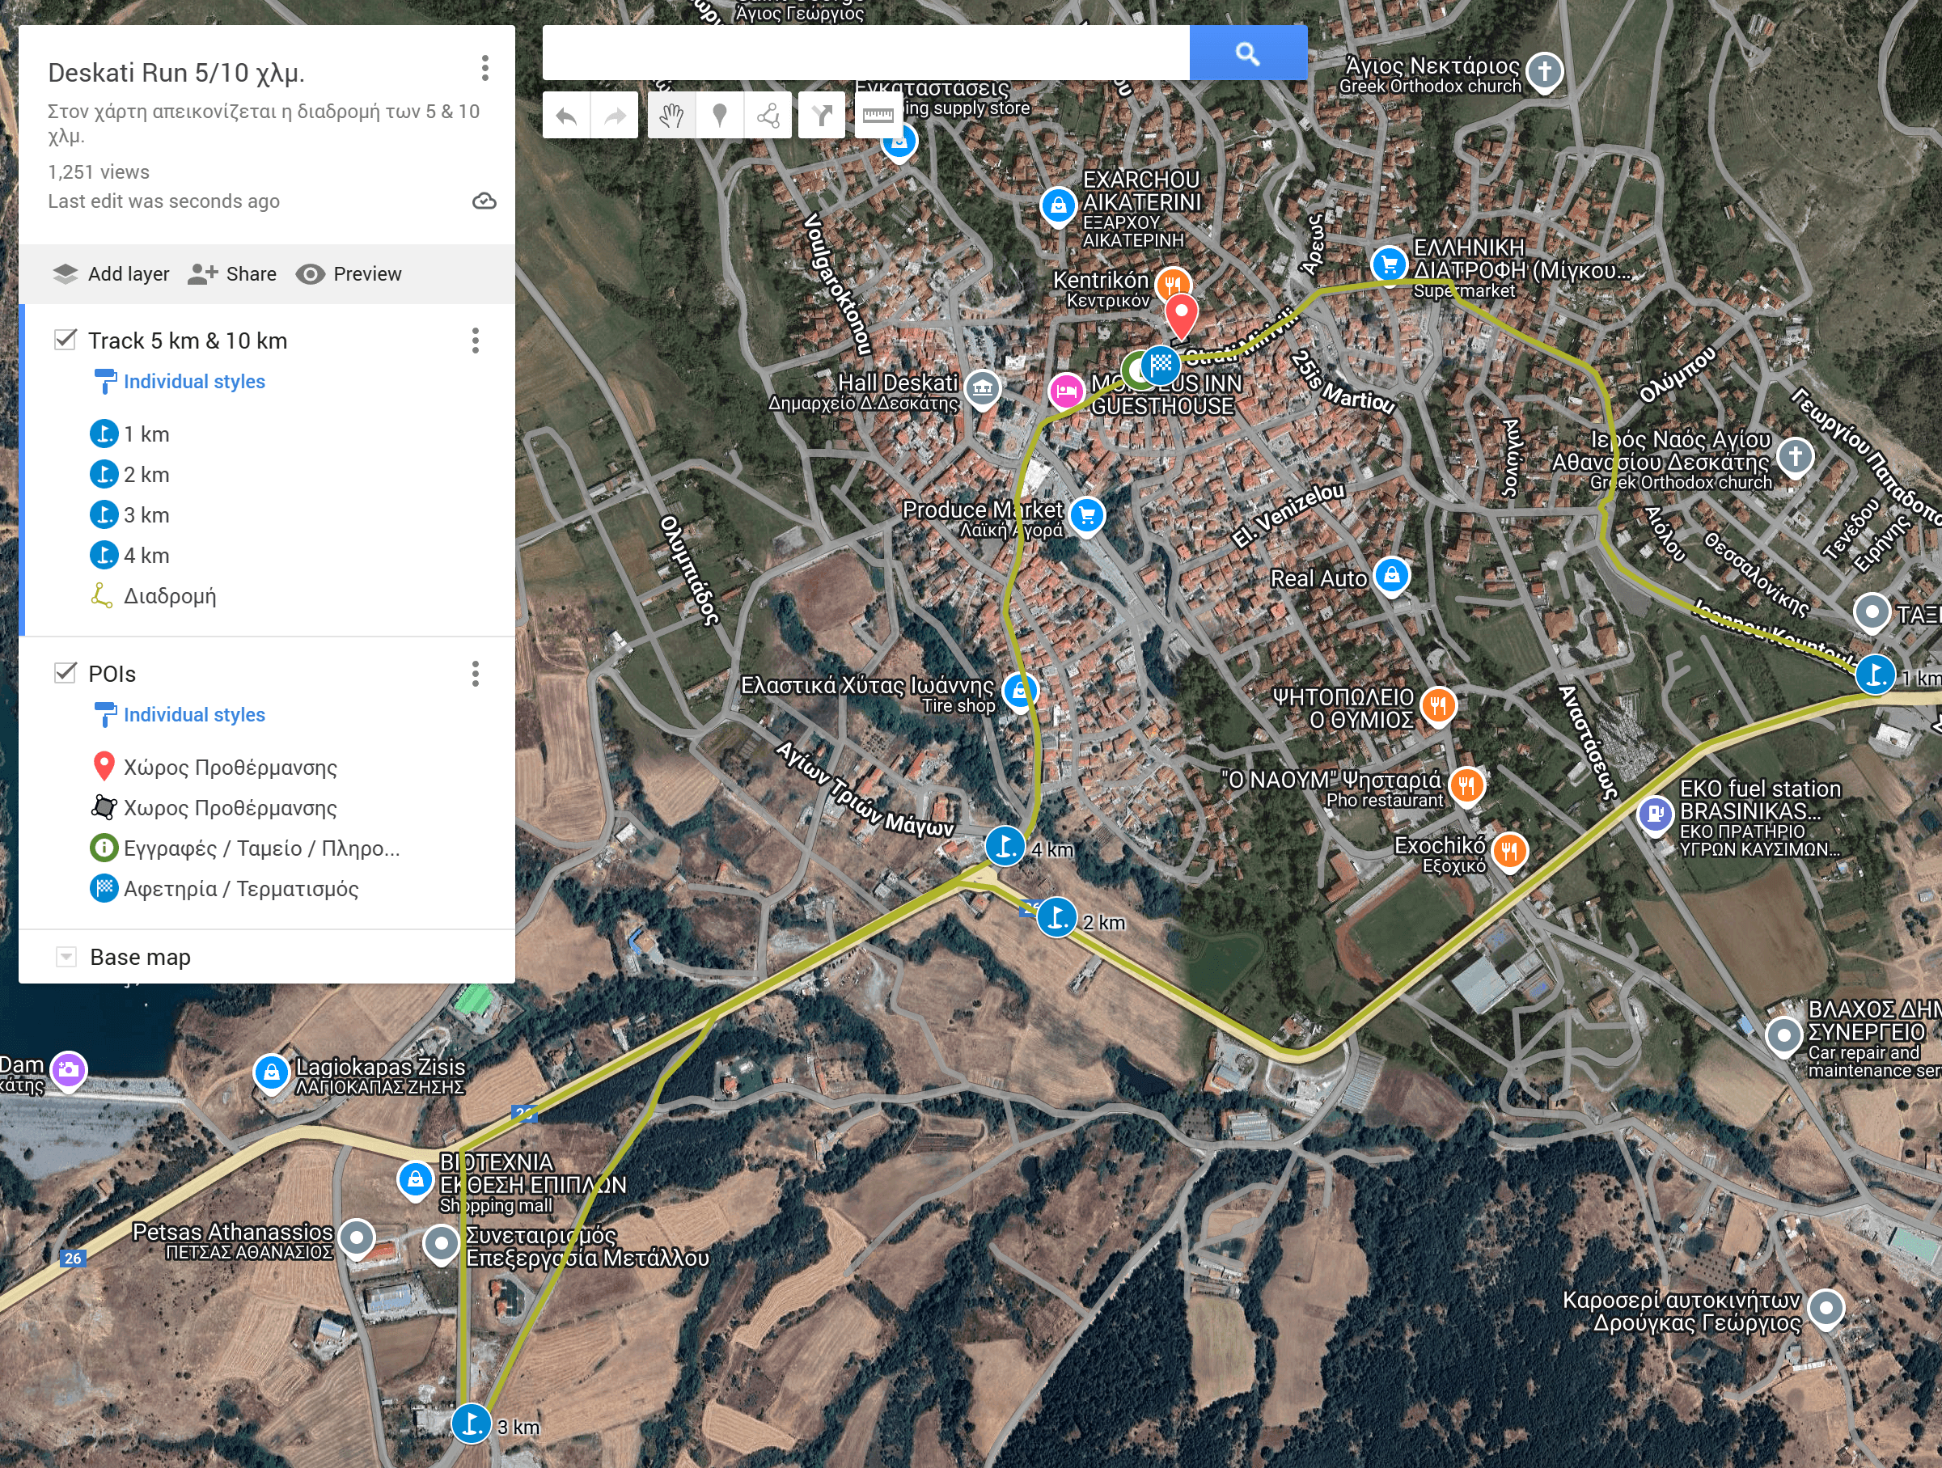
Task: Open the POIs layer options menu
Action: click(x=475, y=675)
